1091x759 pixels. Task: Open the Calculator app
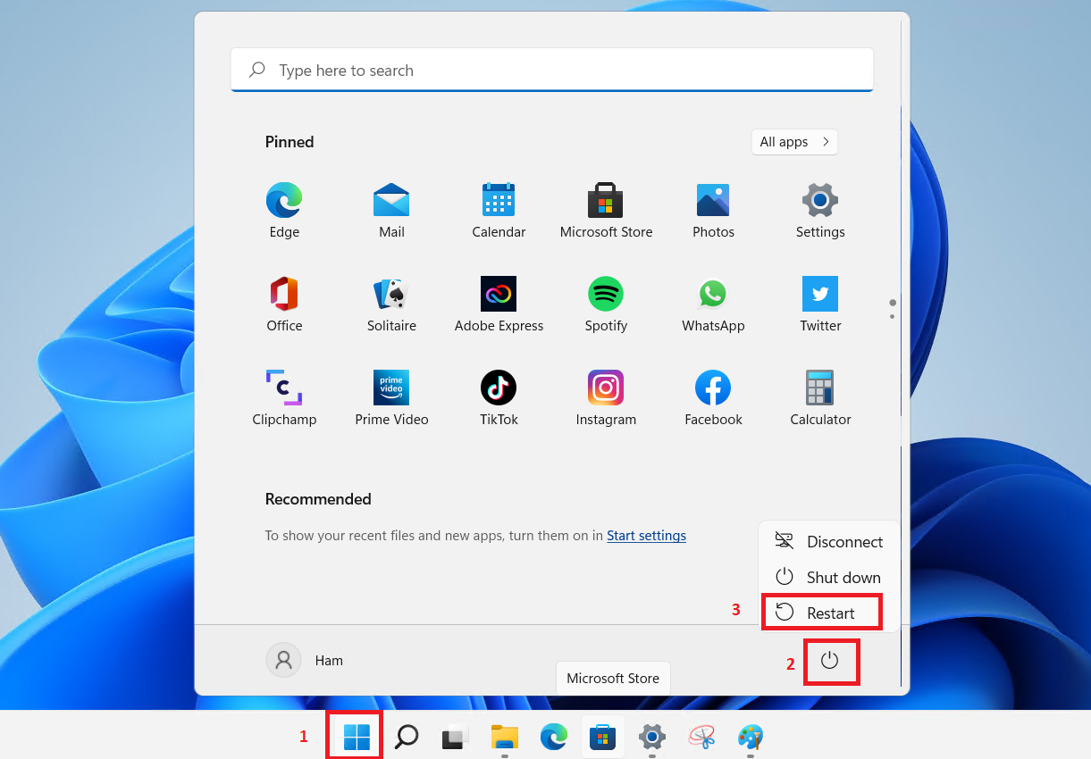tap(820, 398)
